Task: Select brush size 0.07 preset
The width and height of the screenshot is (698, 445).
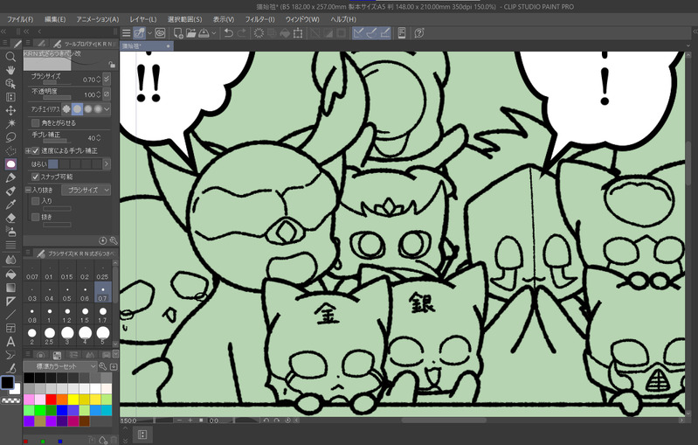Action: click(x=32, y=272)
